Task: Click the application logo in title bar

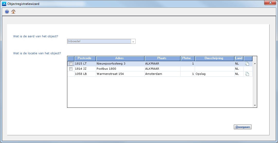Action: coord(4,4)
